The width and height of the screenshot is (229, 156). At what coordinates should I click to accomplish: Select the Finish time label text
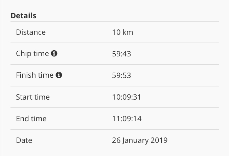click(x=35, y=75)
